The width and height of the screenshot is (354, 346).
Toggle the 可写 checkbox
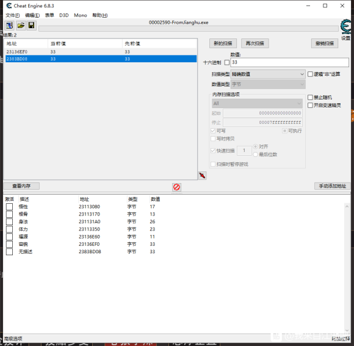click(x=213, y=131)
